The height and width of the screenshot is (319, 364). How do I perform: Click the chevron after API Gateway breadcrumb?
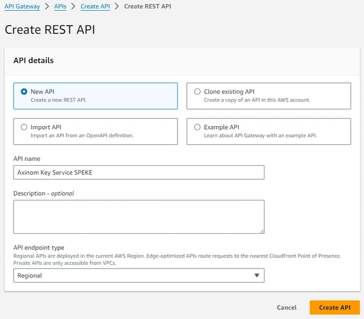click(x=47, y=7)
